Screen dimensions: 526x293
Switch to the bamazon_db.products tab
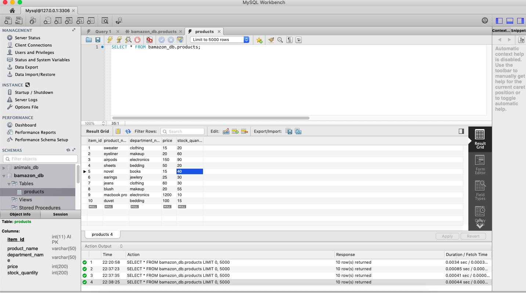[x=154, y=32]
